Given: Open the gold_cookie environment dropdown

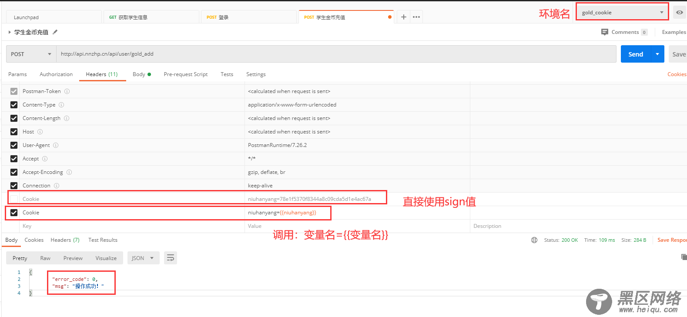Looking at the screenshot, I should (622, 12).
